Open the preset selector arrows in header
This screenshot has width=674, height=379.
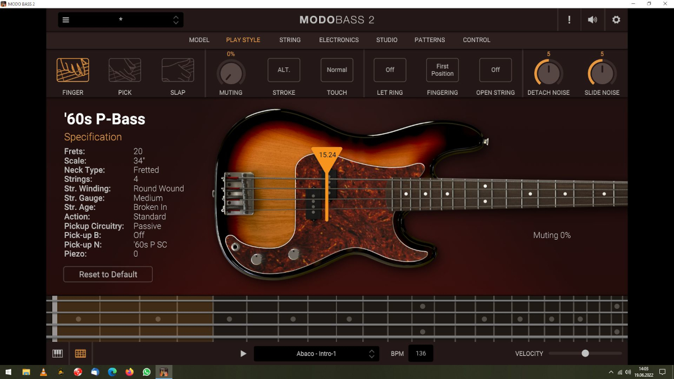point(176,20)
